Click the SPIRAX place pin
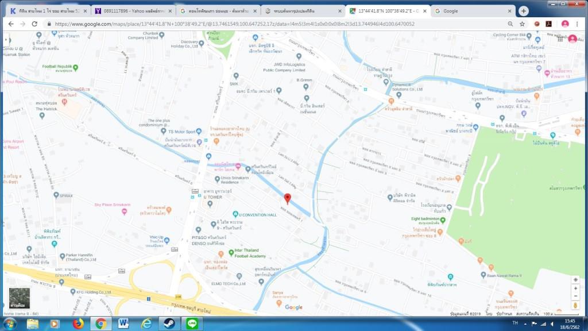 56,195
